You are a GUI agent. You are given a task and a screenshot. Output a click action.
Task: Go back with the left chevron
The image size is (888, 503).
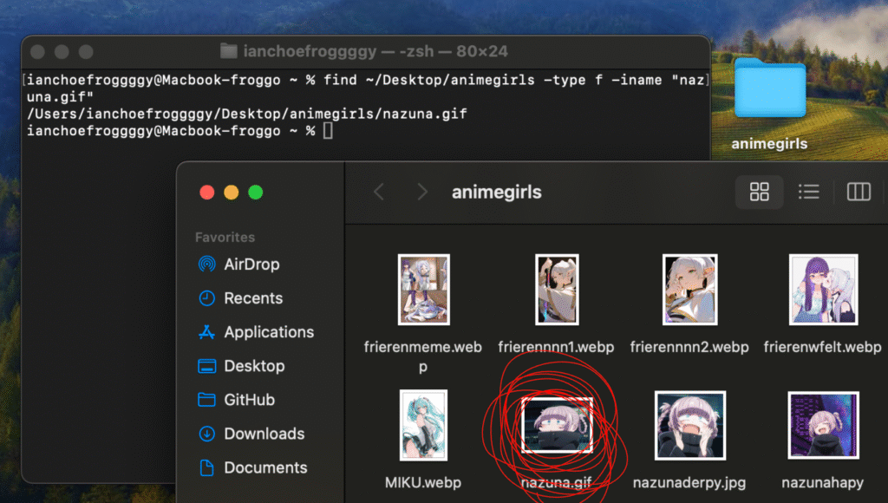(x=379, y=192)
